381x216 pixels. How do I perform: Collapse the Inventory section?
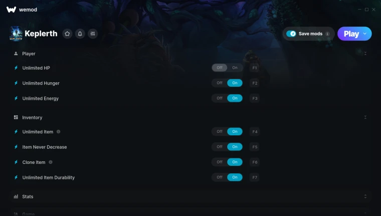point(365,117)
